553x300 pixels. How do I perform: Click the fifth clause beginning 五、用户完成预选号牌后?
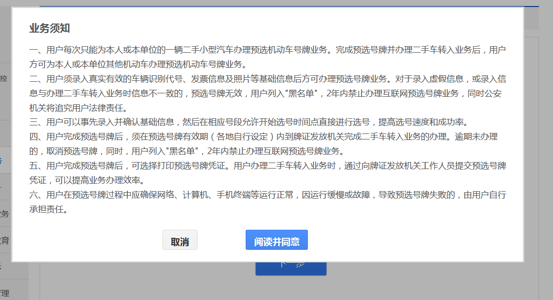pyautogui.click(x=268, y=173)
